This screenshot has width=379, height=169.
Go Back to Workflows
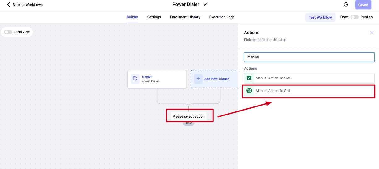coord(27,5)
